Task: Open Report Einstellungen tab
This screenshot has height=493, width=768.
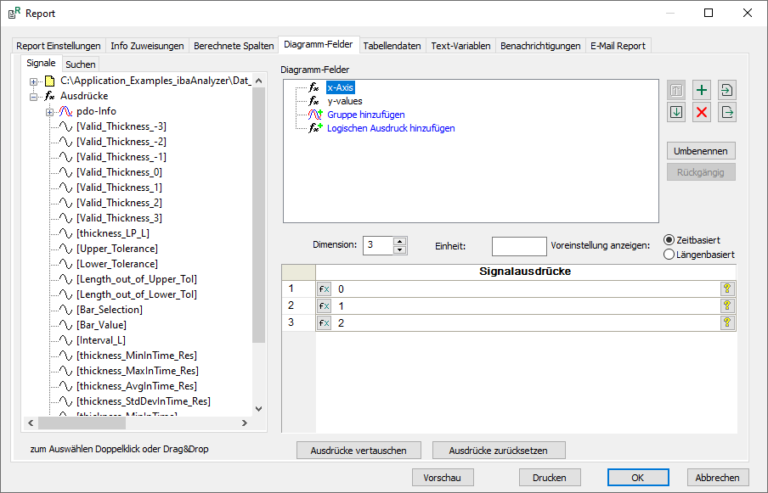Action: pyautogui.click(x=59, y=46)
